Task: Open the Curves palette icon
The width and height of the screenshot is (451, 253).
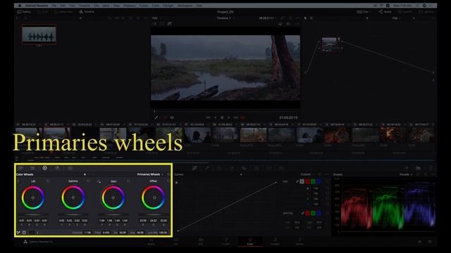Action: (x=194, y=168)
